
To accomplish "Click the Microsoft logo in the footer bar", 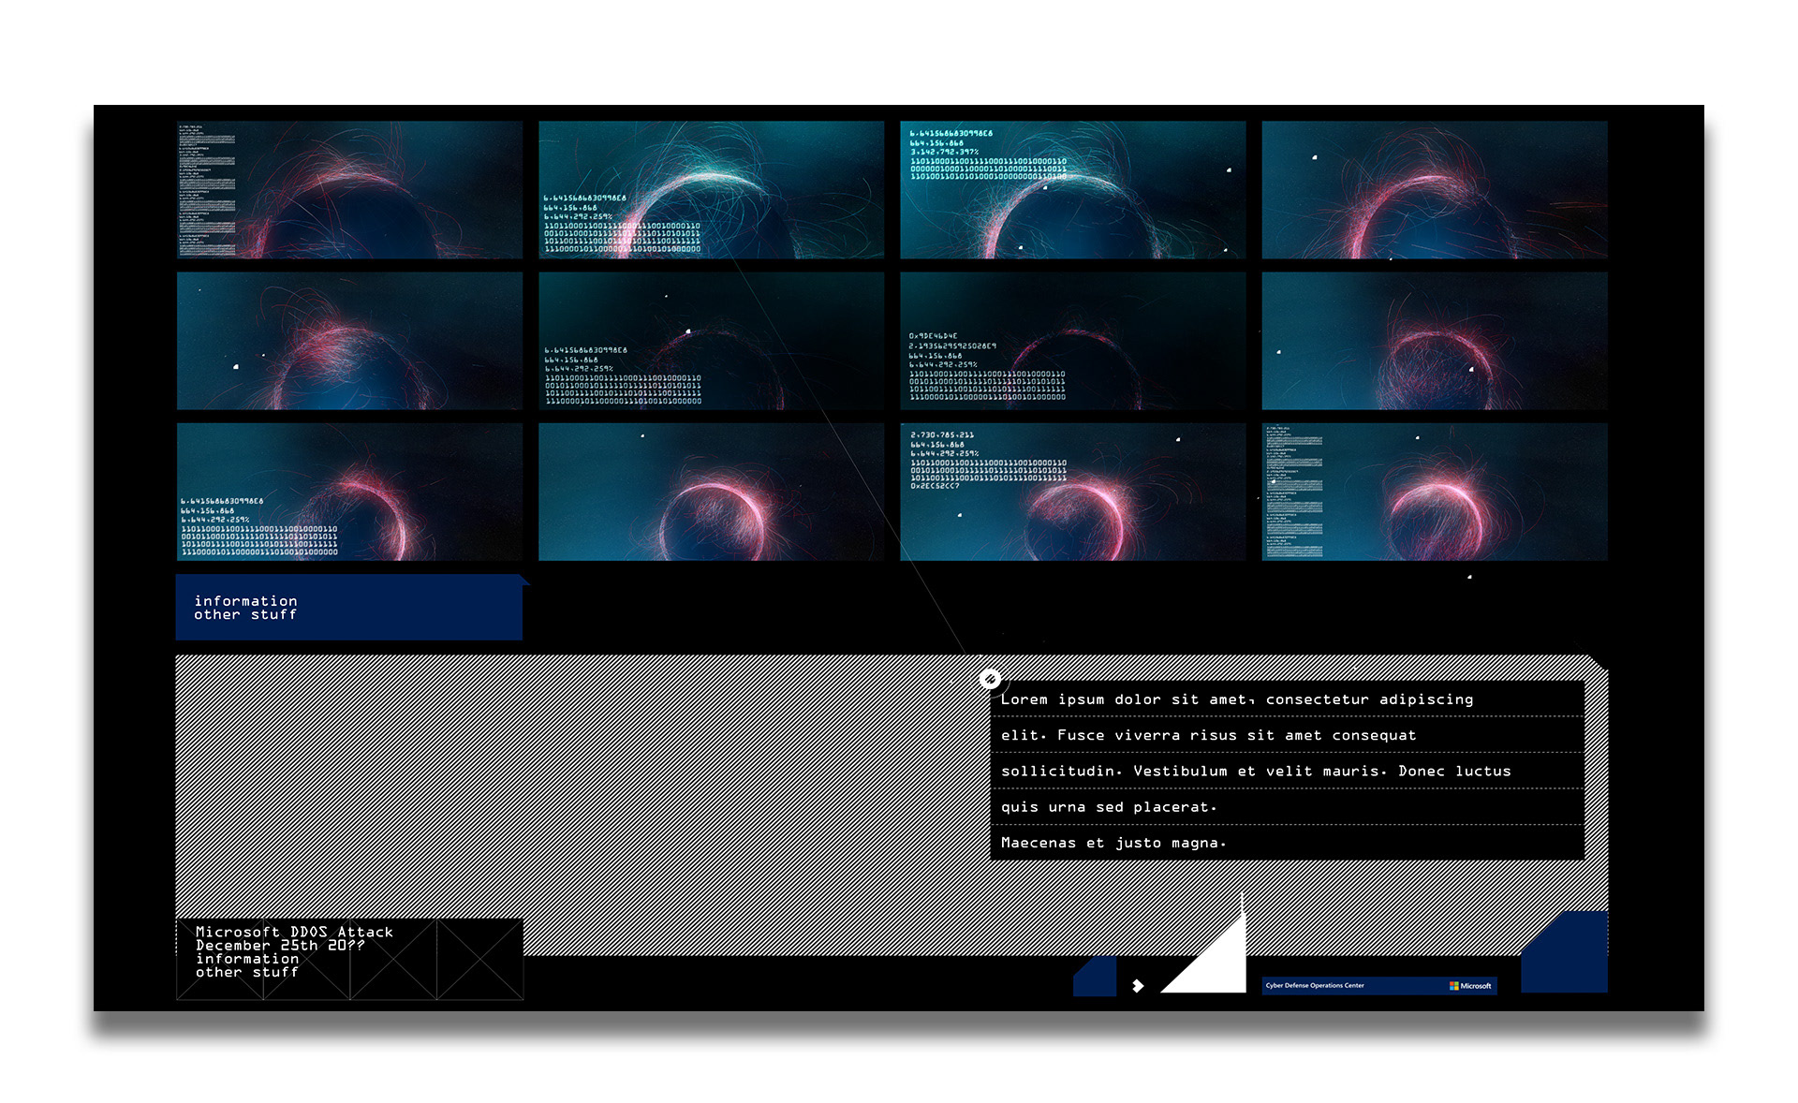I will pyautogui.click(x=1470, y=985).
